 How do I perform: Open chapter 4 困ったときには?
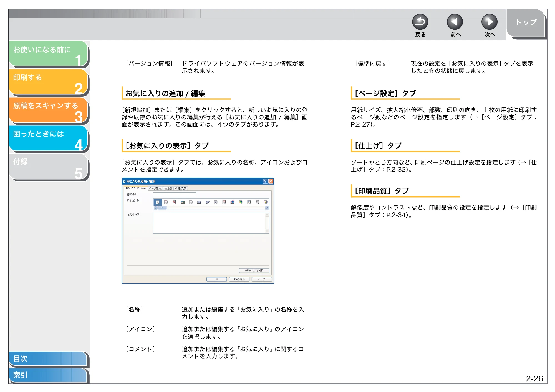coord(48,138)
